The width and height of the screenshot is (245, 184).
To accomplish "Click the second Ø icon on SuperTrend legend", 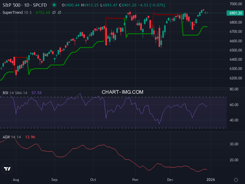I will pyautogui.click(x=59, y=13).
